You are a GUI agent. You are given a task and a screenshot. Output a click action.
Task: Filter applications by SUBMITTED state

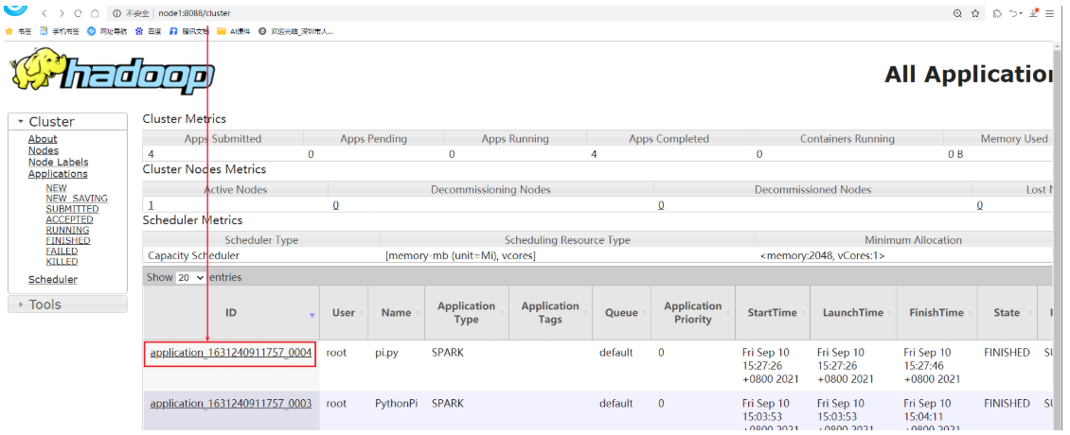pyautogui.click(x=72, y=209)
